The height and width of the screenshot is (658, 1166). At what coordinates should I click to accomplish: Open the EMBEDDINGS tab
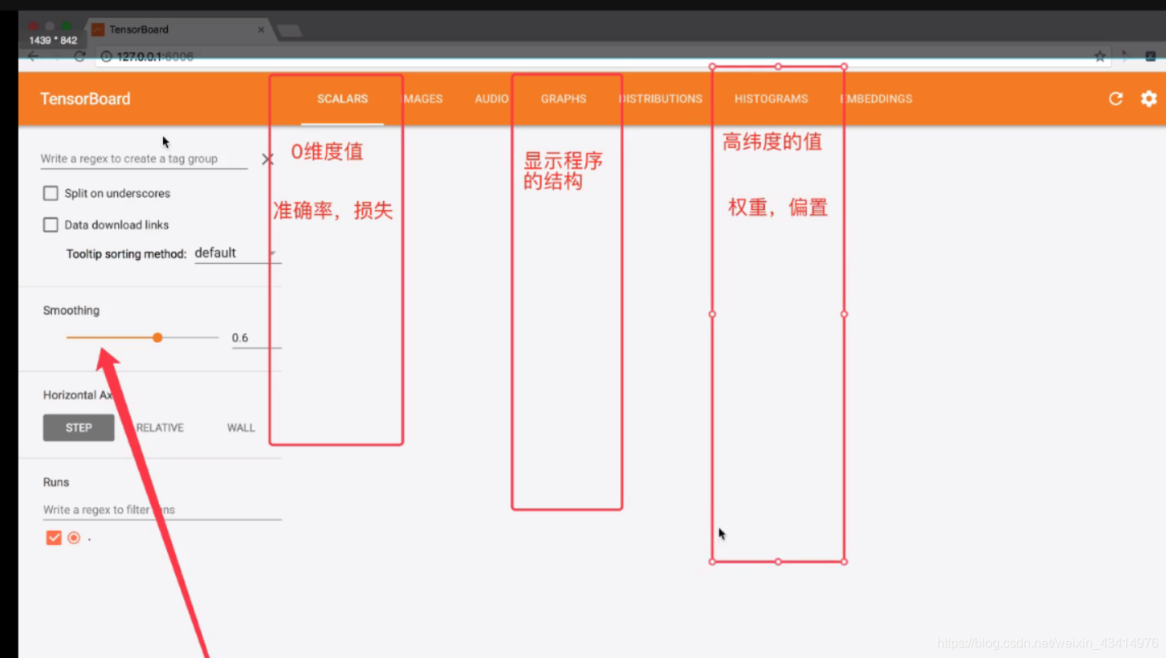tap(876, 99)
